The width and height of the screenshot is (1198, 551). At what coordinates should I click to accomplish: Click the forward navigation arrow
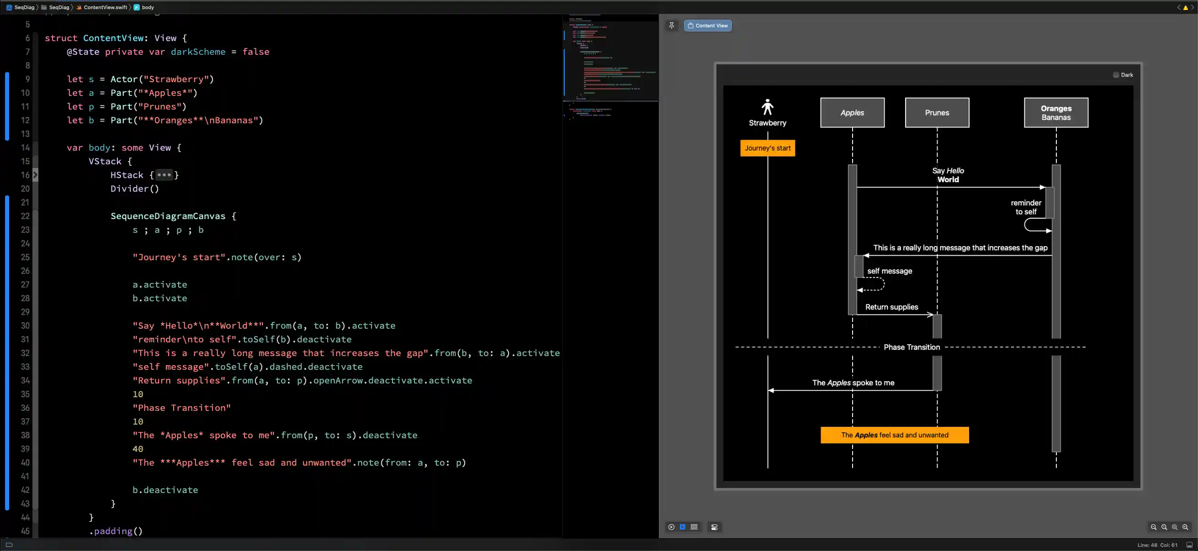1192,7
